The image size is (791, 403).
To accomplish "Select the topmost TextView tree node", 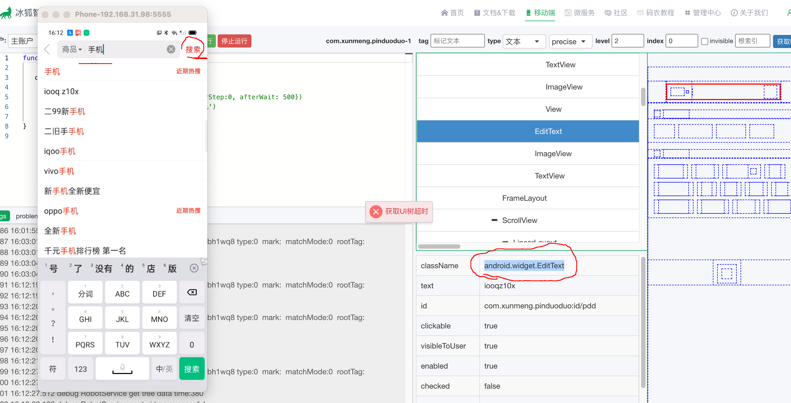I will click(x=527, y=65).
